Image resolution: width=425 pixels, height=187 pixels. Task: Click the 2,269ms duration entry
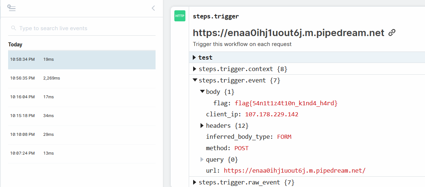(x=52, y=78)
